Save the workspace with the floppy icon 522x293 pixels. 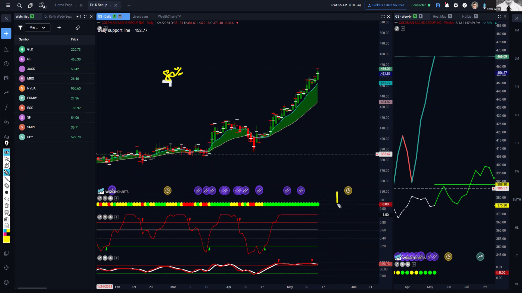tap(438, 5)
